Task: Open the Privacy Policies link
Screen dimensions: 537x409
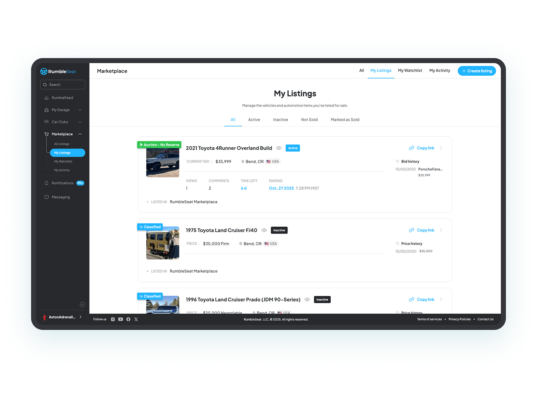Action: 459,319
